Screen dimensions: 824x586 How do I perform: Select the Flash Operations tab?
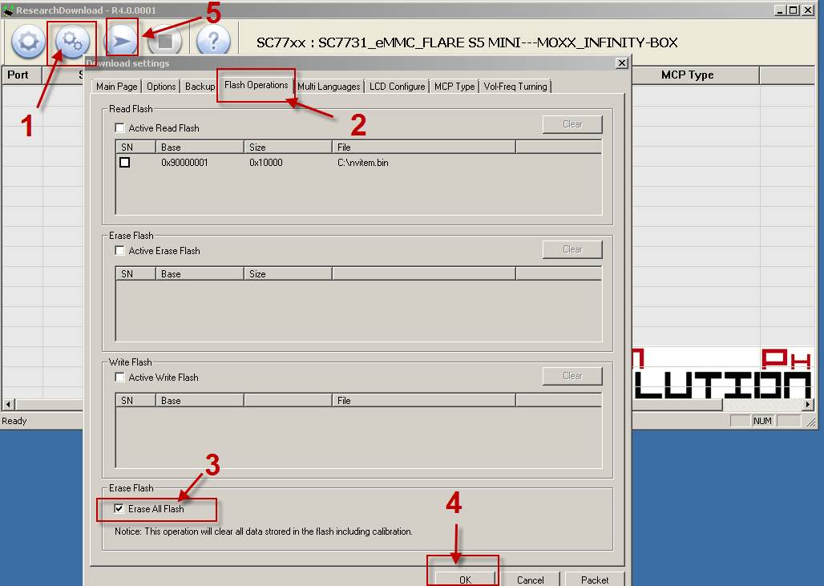tap(256, 85)
